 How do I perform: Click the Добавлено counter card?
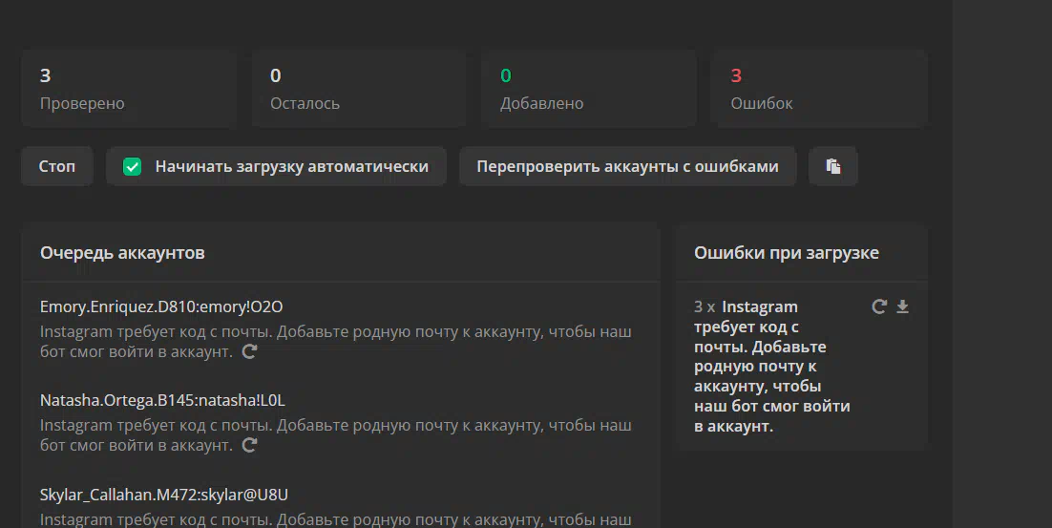point(589,88)
